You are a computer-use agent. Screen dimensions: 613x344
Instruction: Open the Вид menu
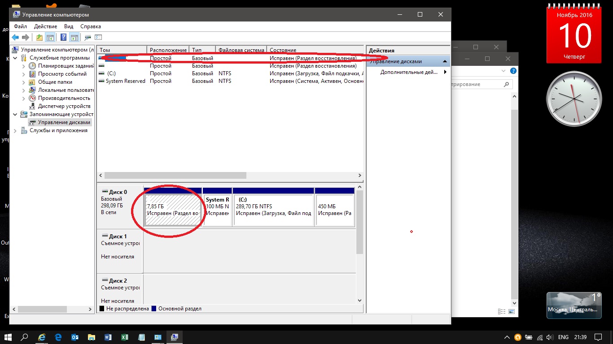point(68,26)
